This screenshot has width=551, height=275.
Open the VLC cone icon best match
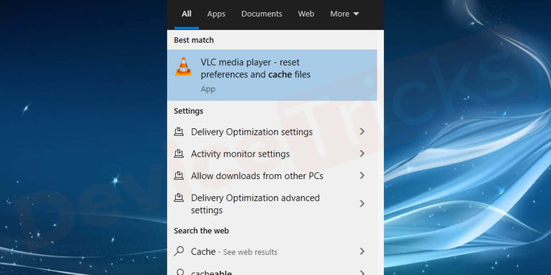pyautogui.click(x=184, y=67)
